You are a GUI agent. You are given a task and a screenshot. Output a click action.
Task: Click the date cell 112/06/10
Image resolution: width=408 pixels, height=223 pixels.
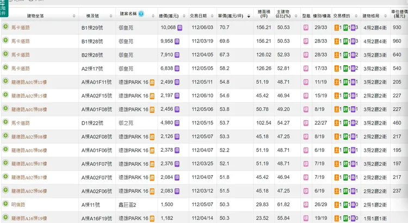pos(202,96)
